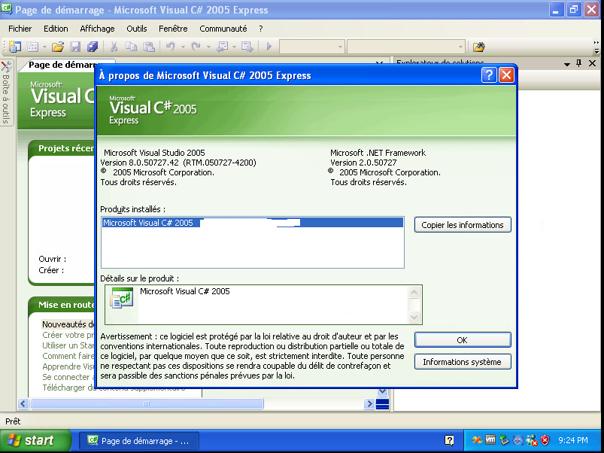
Task: Click the red security shield tray icon
Action: 545,440
